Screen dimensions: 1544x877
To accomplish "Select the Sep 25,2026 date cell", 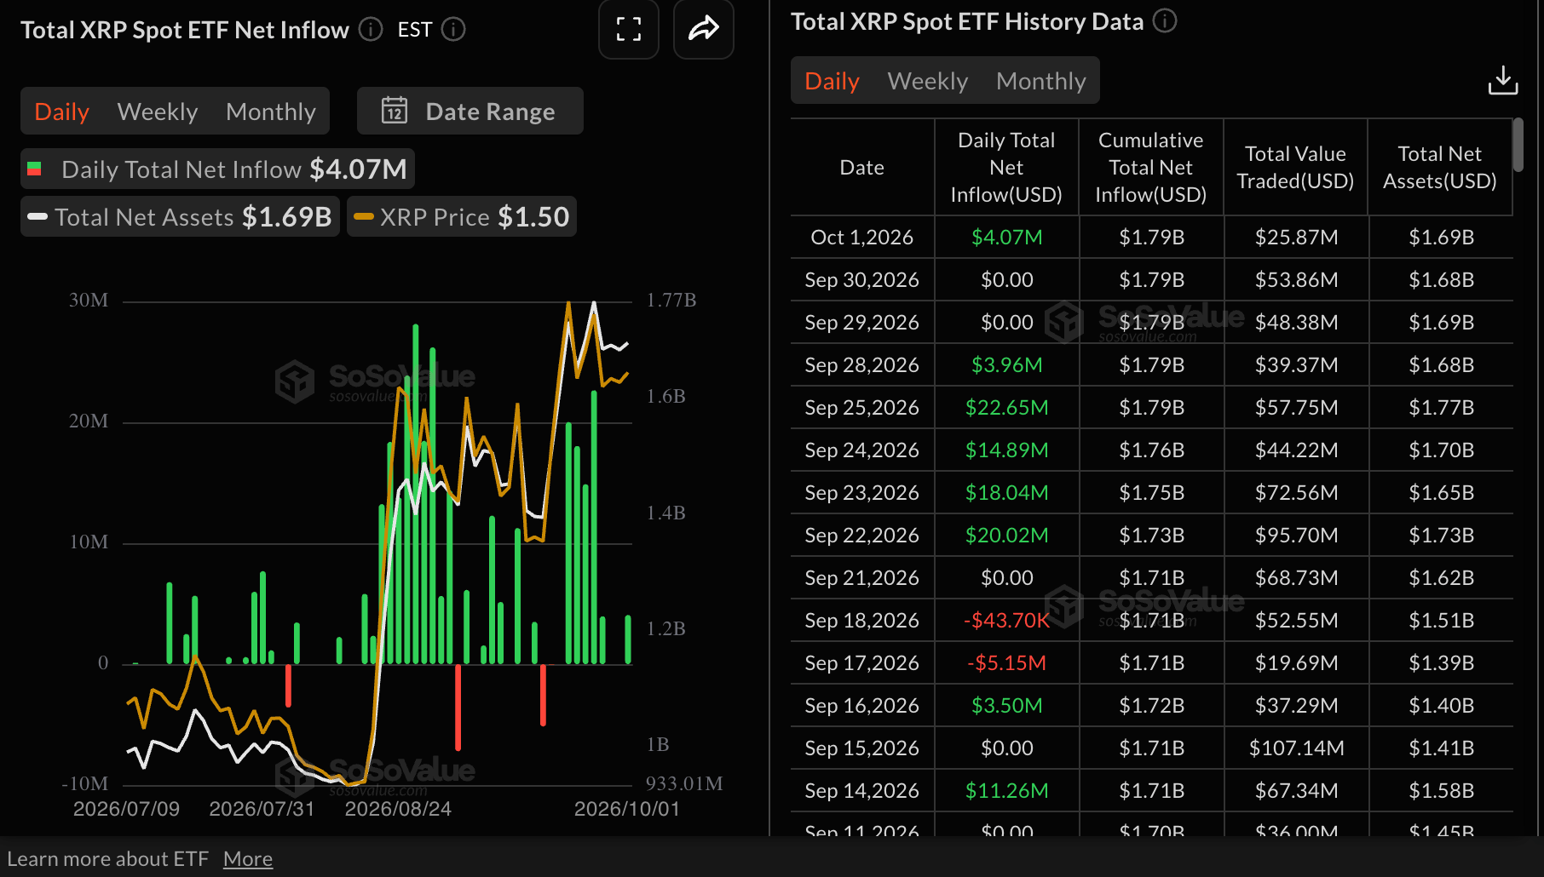I will (861, 407).
